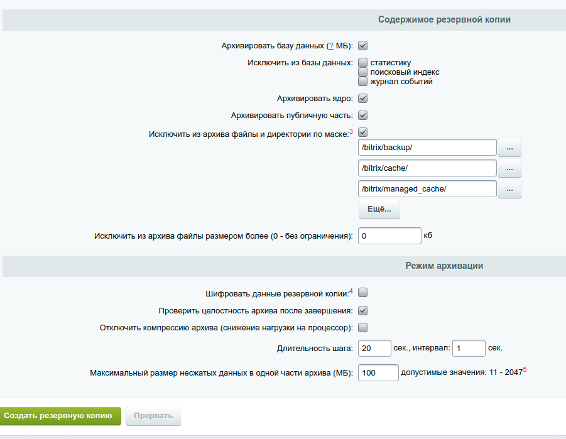This screenshot has height=439, width=566.
Task: Open browse button next to /bitrix/managed_cache/
Action: pyautogui.click(x=509, y=189)
